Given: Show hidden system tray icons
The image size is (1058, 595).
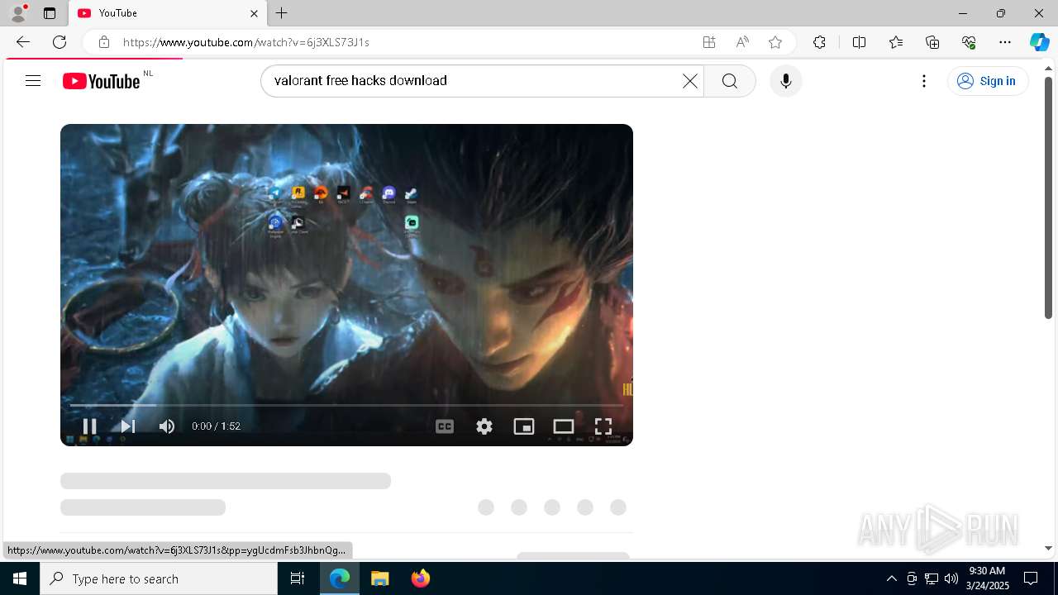Looking at the screenshot, I should click(891, 578).
